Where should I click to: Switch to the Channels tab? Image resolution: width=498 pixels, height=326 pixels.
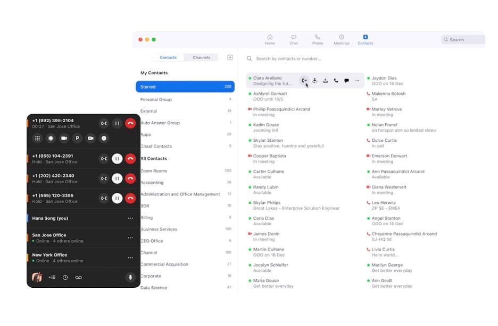202,57
